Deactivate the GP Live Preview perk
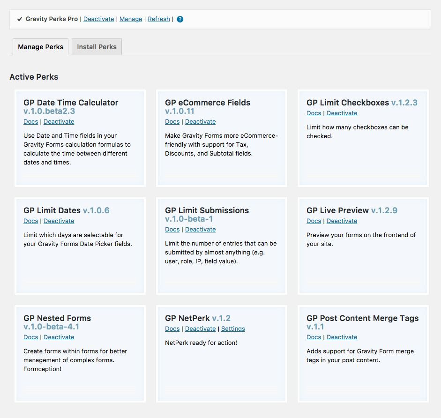The image size is (441, 418). 342,221
